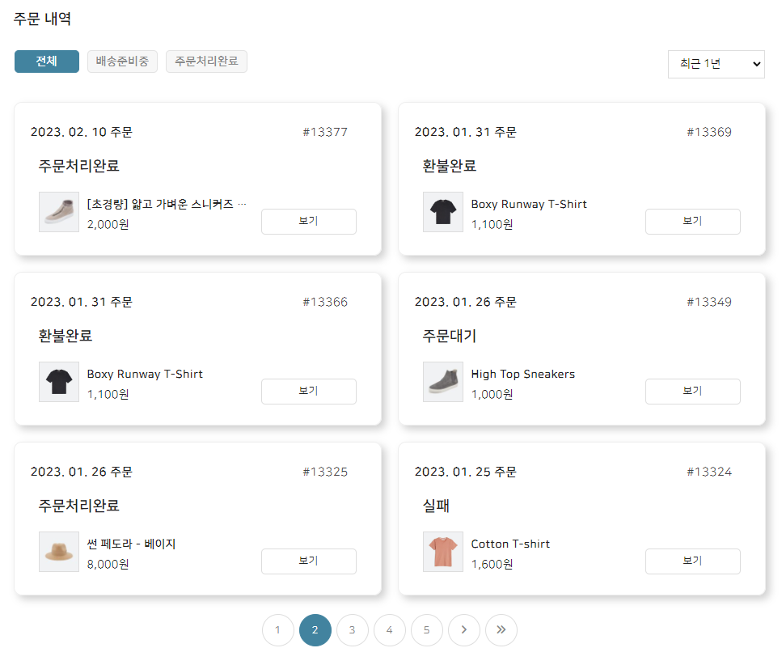Screen dimensions: 782x665
Task: Open 보기 for order #13349
Action: 692,391
